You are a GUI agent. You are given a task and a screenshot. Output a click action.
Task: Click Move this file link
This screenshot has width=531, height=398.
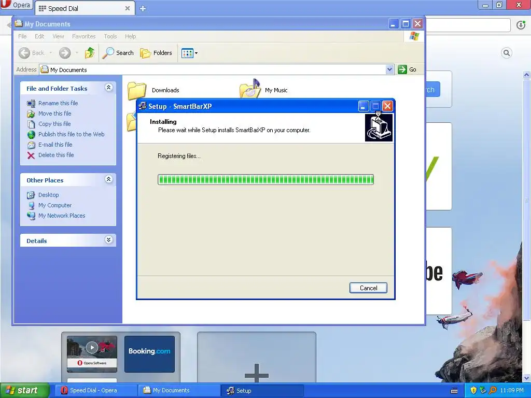click(x=55, y=113)
